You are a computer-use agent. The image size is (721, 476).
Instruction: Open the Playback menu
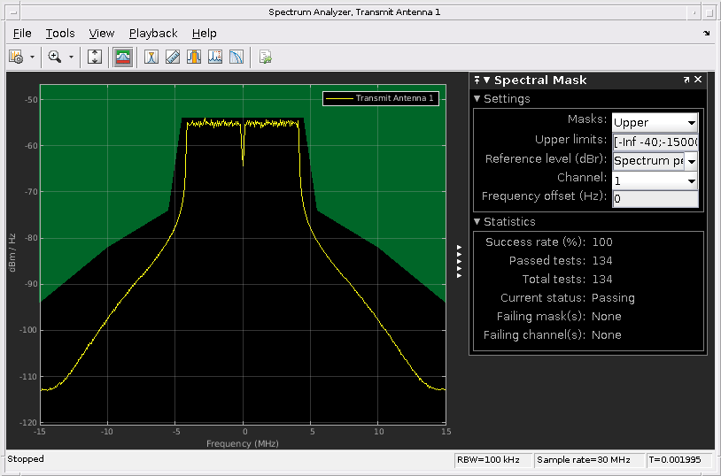tap(153, 34)
